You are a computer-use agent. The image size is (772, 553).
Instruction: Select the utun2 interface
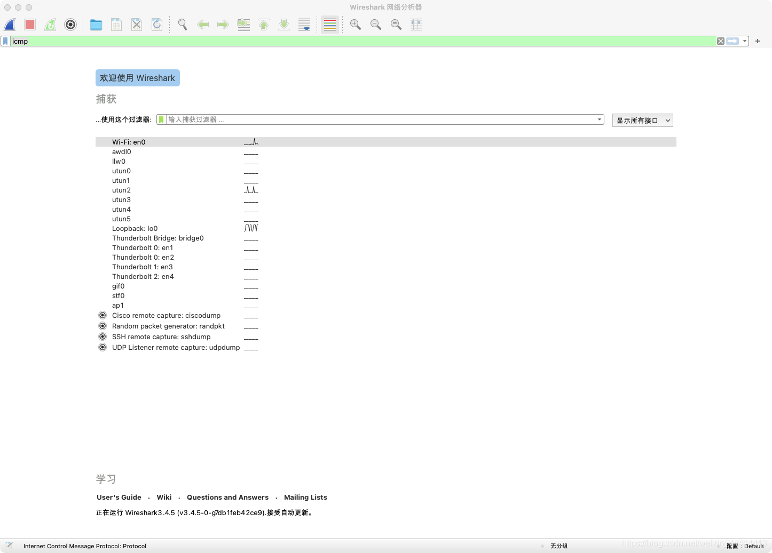click(386, 190)
